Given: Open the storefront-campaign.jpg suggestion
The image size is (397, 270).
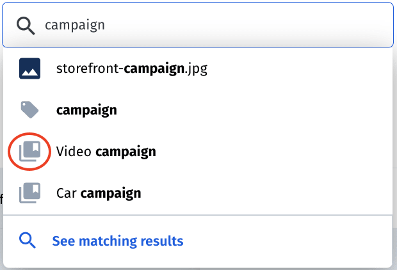Looking at the screenshot, I should pos(198,68).
